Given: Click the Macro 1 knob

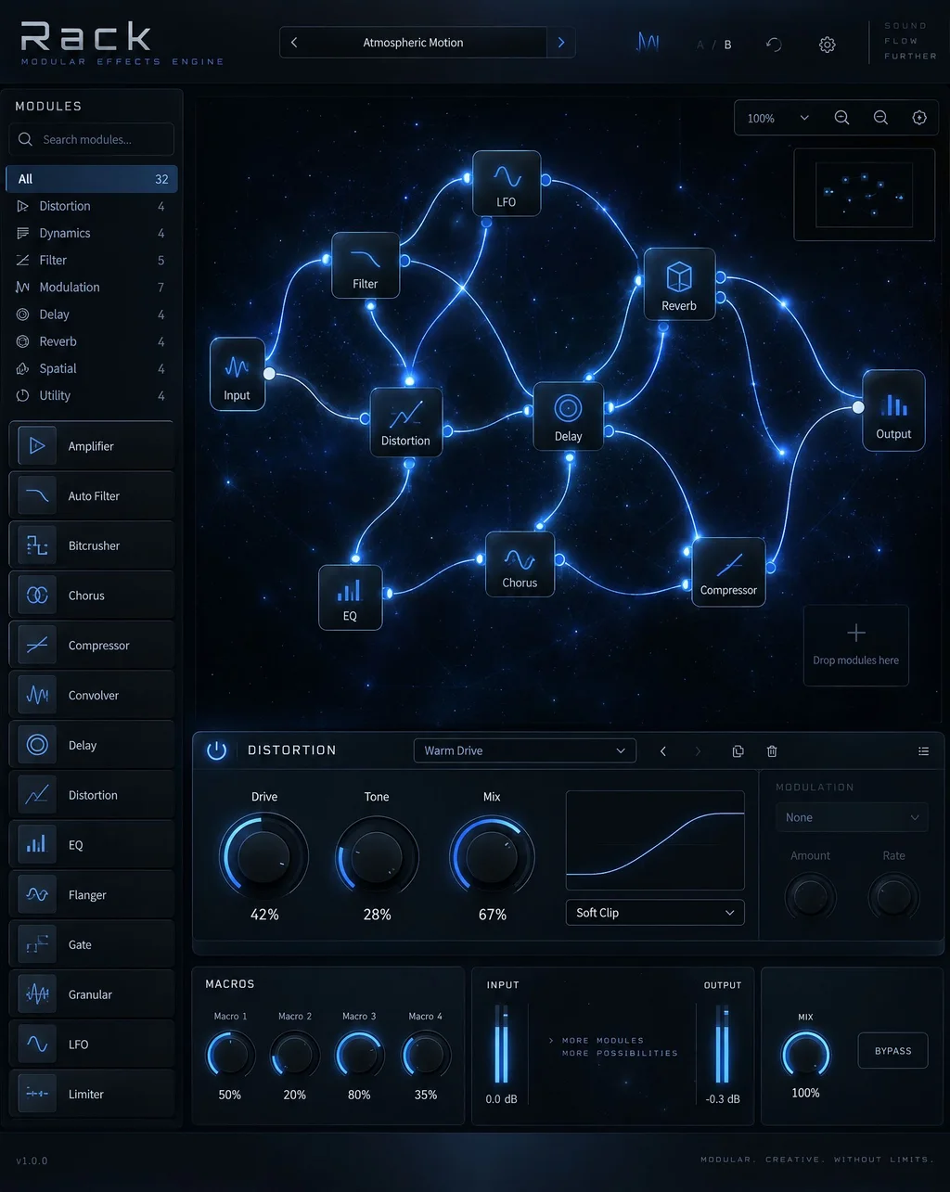Looking at the screenshot, I should click(x=230, y=1055).
